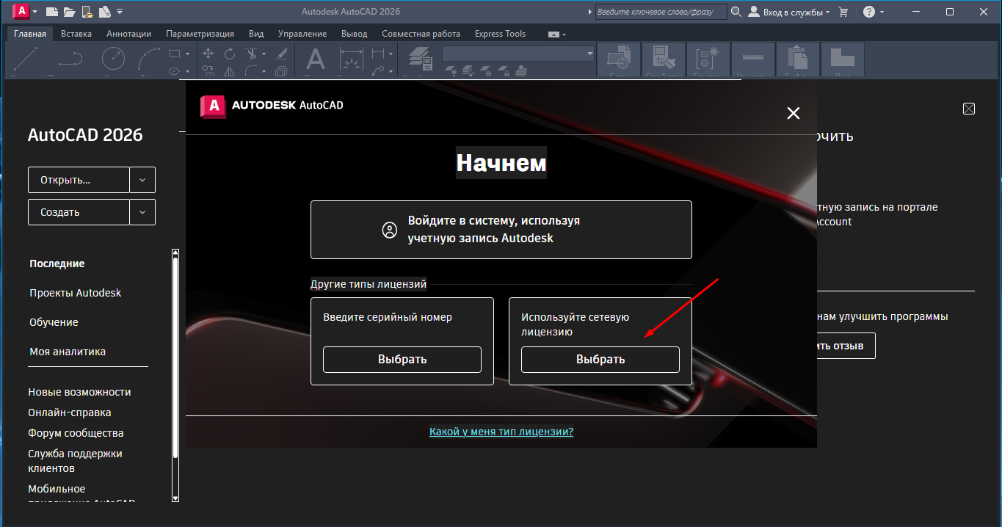Click the search magnifier icon

pyautogui.click(x=736, y=12)
